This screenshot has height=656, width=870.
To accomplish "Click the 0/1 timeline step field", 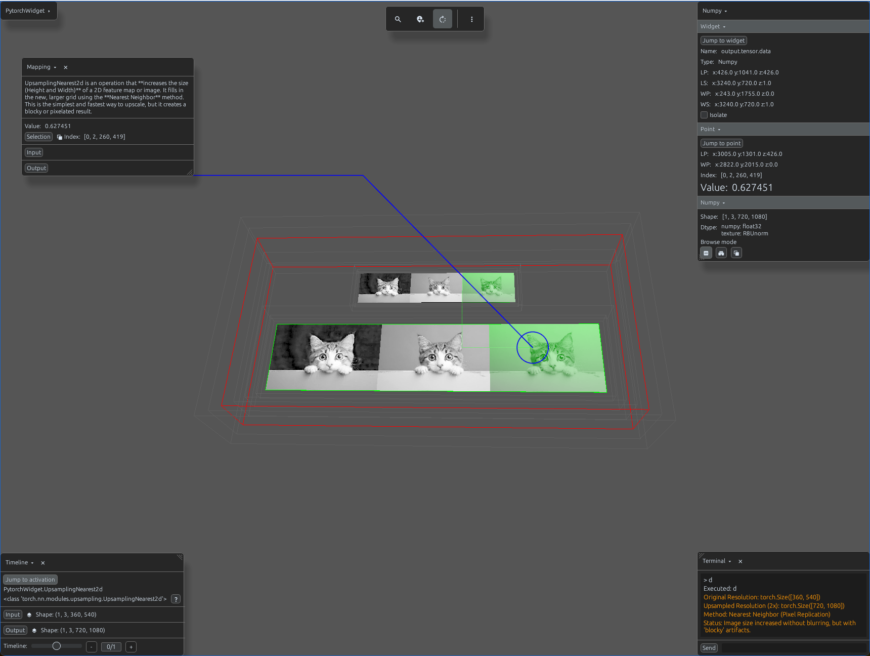I will 111,647.
